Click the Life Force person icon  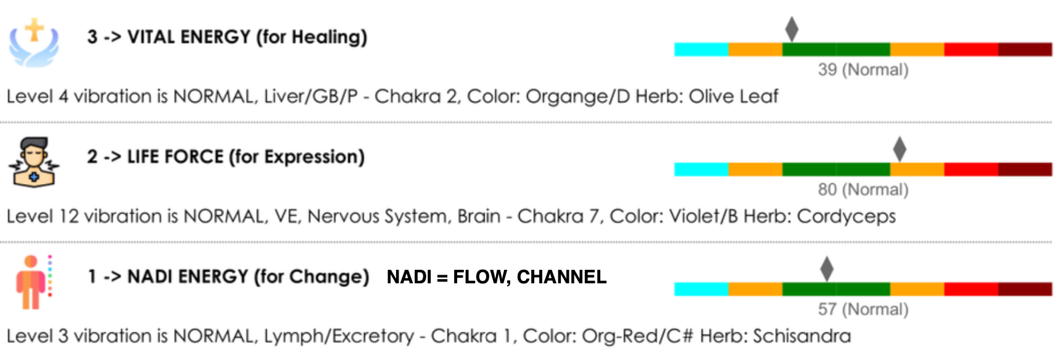[x=34, y=162]
